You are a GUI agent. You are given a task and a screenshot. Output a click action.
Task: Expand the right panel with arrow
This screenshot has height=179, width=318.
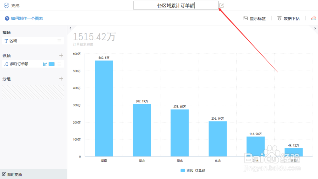pos(315,28)
